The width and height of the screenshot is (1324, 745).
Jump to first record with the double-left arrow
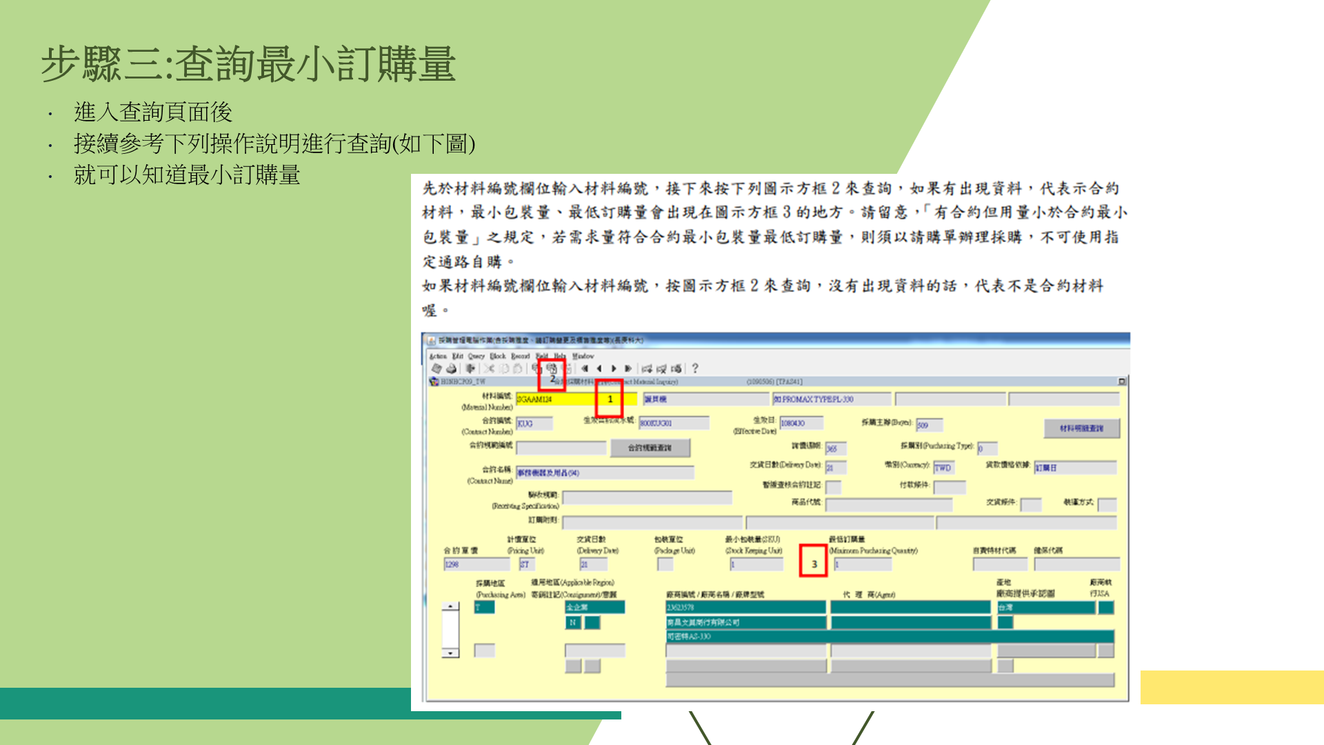(x=585, y=368)
